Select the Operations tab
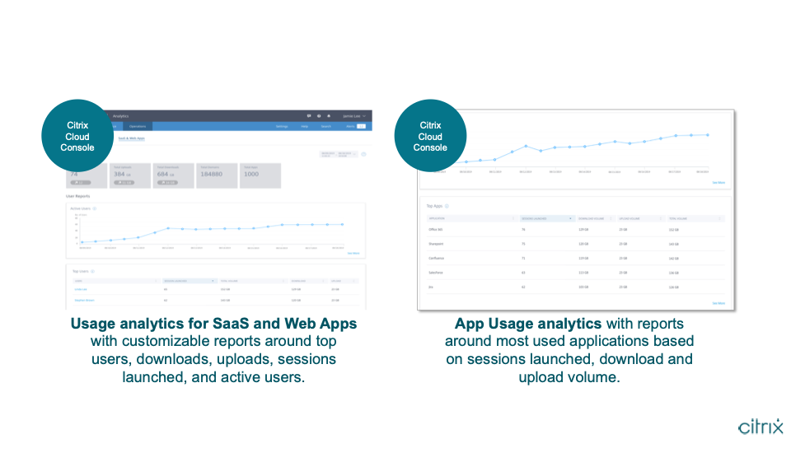Viewport: 805px width, 453px height. click(x=138, y=126)
